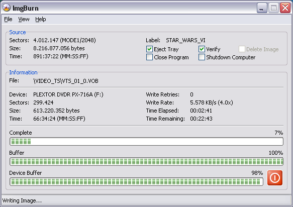Click the ImgBurn title bar app icon
Viewport: 293px width, 207px height.
[7, 8]
